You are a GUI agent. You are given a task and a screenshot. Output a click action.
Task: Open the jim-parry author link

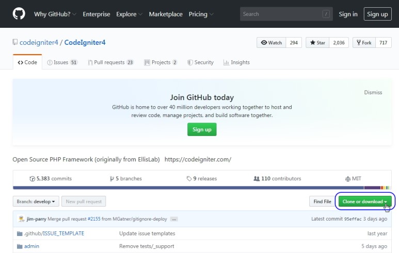click(36, 219)
